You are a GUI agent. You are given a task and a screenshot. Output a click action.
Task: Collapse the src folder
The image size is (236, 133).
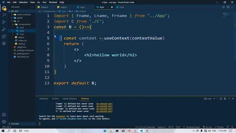(12, 21)
